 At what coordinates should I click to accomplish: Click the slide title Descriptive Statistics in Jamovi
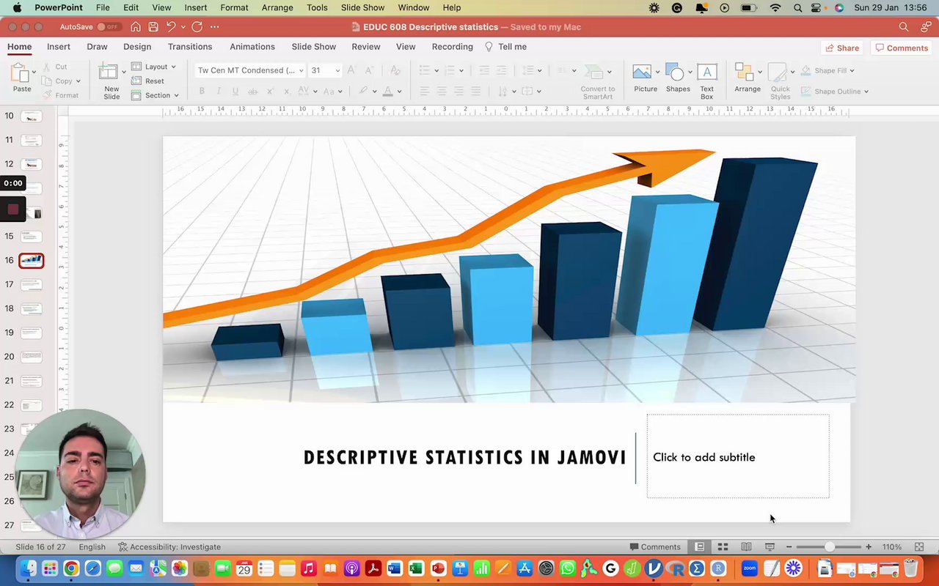coord(464,457)
